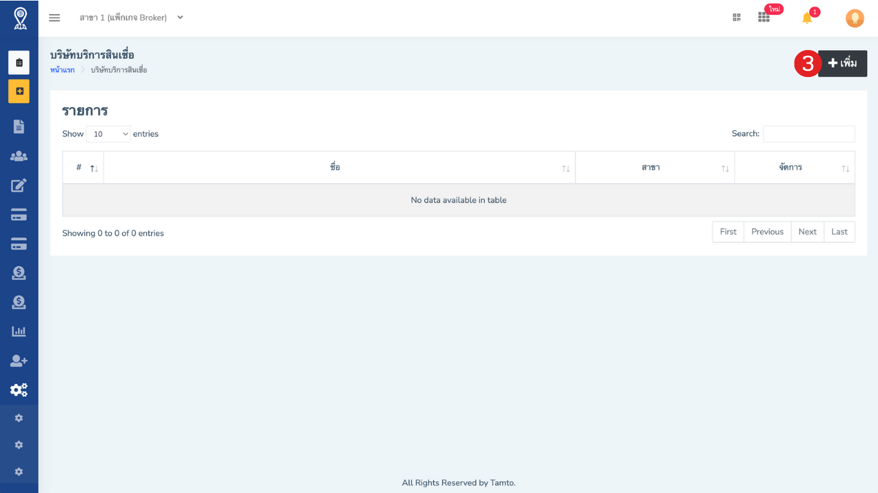878x493 pixels.
Task: Open the user avatar menu
Action: click(x=854, y=18)
